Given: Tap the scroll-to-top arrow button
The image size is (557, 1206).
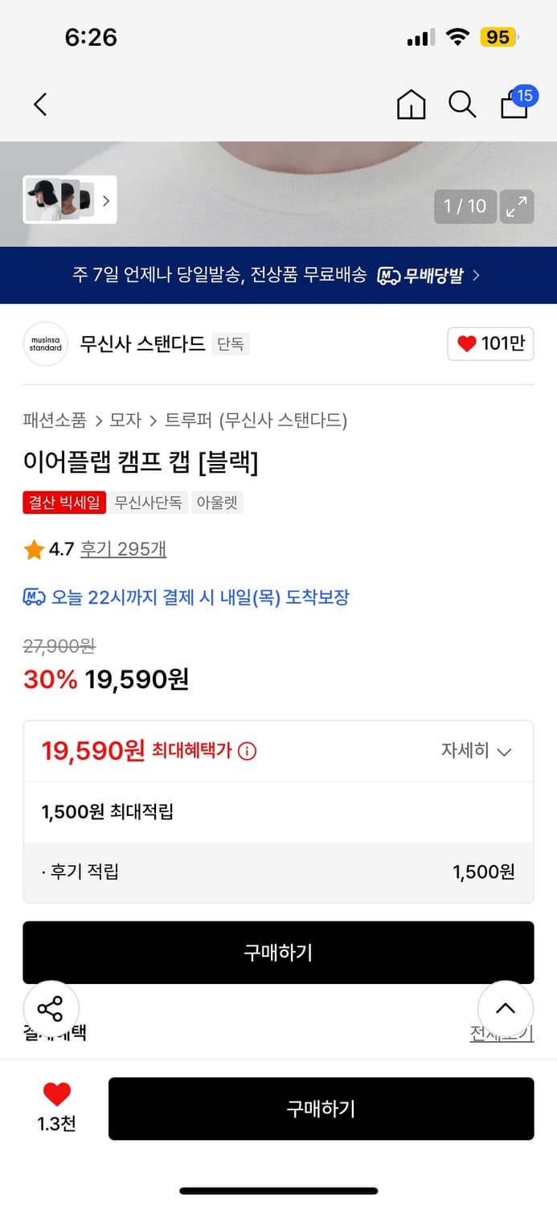Looking at the screenshot, I should click(506, 1009).
